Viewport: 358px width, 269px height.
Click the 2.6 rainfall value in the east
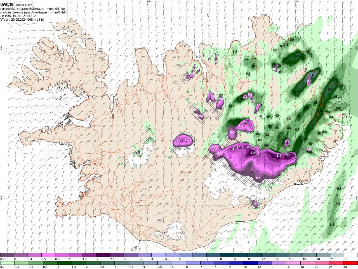coord(329,90)
